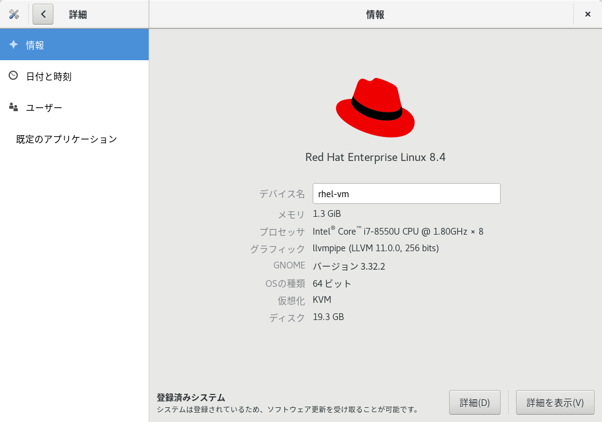Click the 詳細(D) button

coord(474,402)
